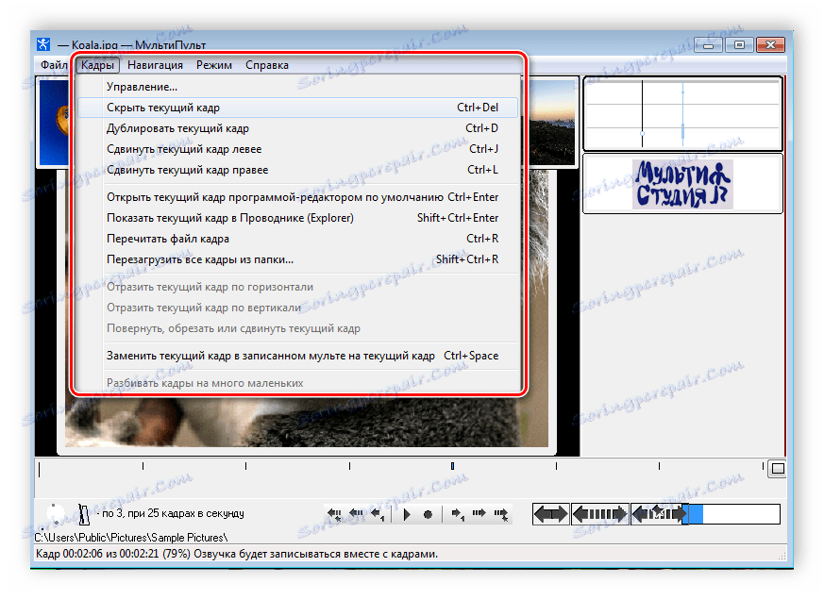The width and height of the screenshot is (824, 600).
Task: Step forward one frame with right arrow 1
Action: (457, 514)
